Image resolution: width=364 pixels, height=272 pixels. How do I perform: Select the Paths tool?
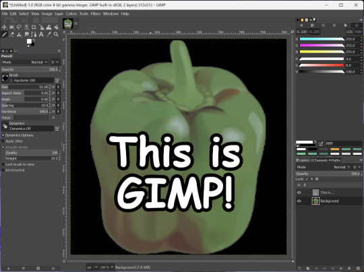[34, 34]
